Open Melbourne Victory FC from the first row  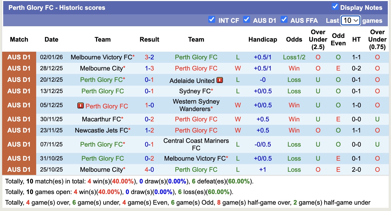101,57
